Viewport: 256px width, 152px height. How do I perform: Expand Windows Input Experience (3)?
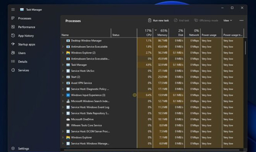coord(63,95)
